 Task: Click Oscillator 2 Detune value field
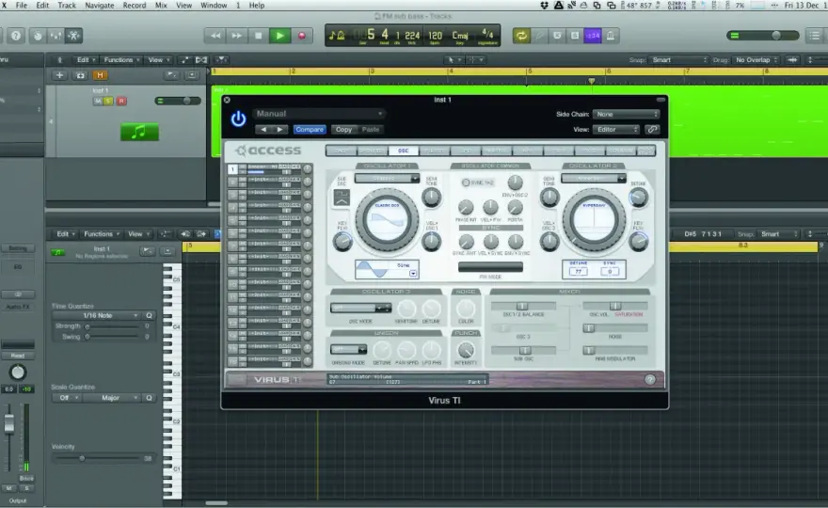[579, 272]
